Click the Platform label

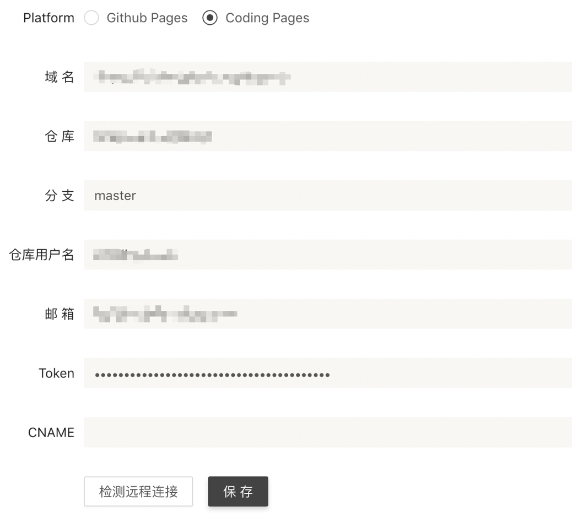tap(48, 18)
